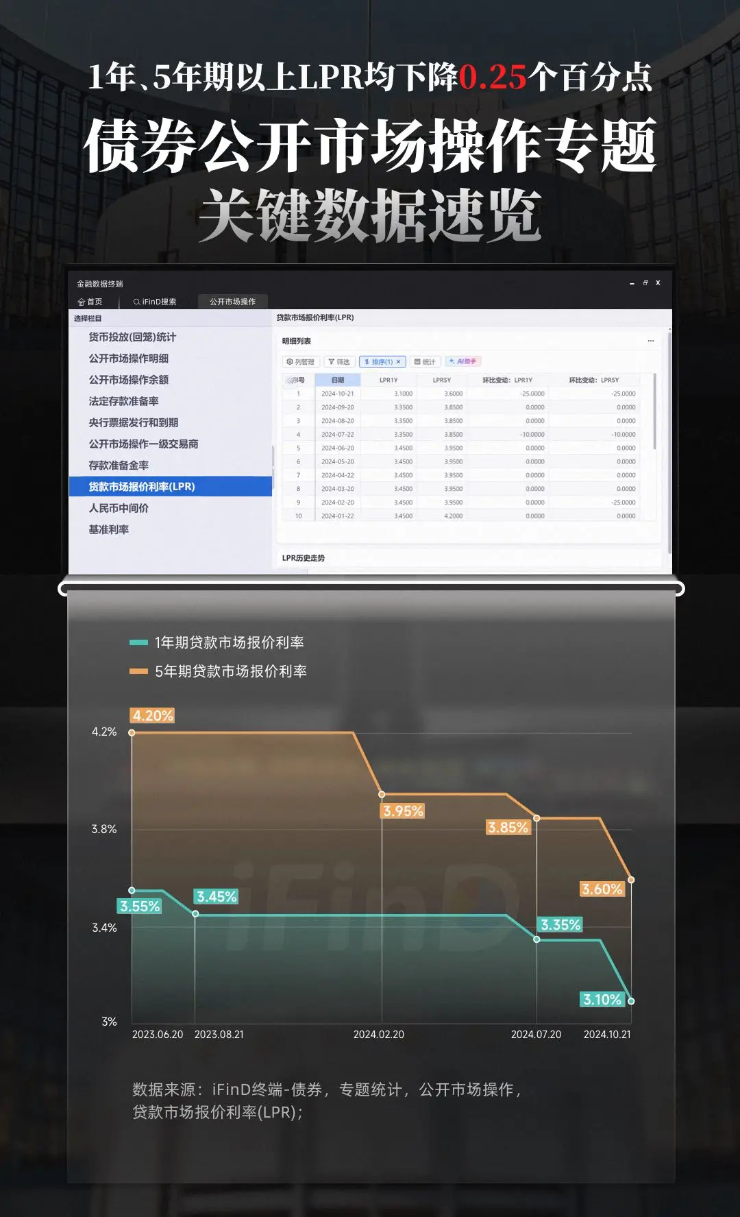Open 人民币中间价 in the sidebar
Viewport: 740px width, 1217px height.
119,508
